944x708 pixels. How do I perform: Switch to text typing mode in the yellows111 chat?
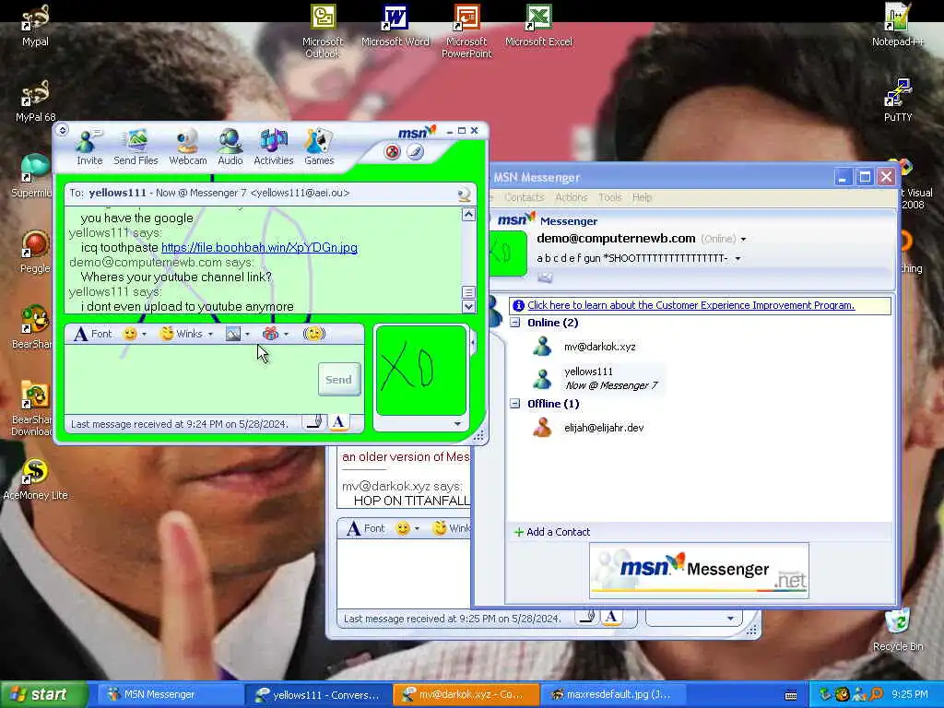[x=338, y=422]
